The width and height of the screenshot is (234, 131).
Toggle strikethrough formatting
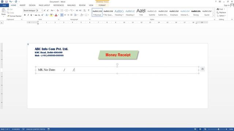pyautogui.click(x=36, y=15)
